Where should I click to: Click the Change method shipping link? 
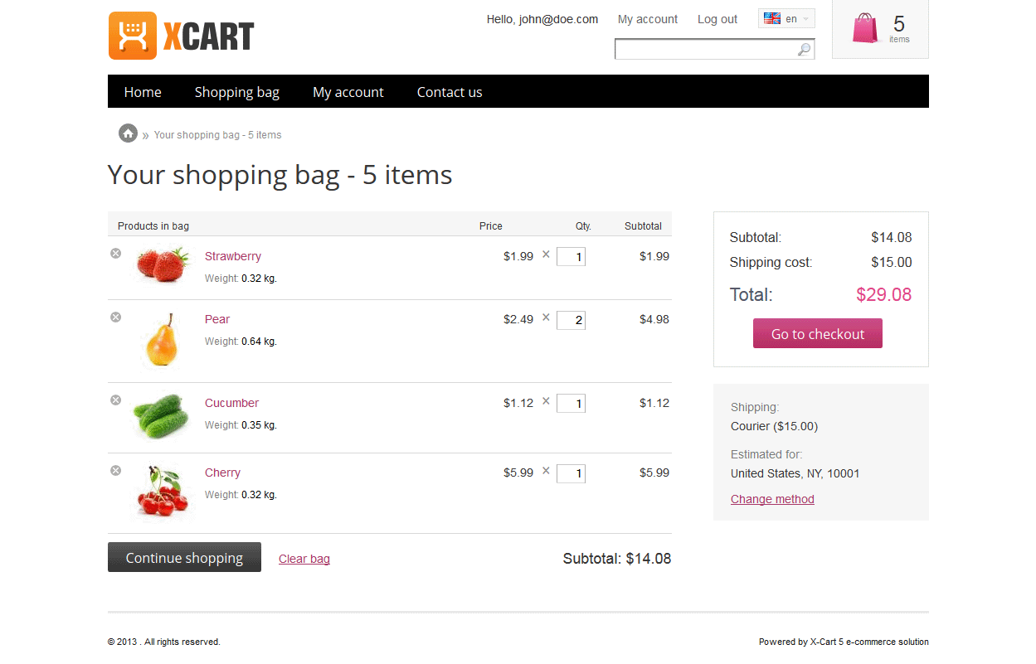(772, 499)
